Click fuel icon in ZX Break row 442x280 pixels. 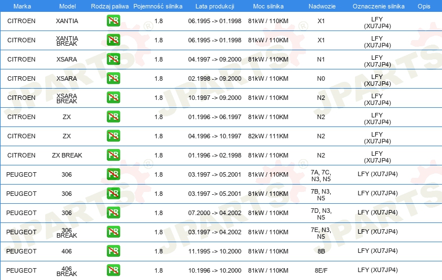point(113,155)
